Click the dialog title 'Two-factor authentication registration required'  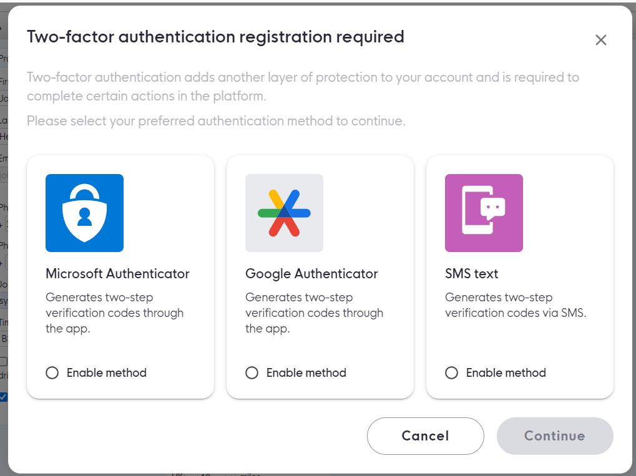click(215, 37)
